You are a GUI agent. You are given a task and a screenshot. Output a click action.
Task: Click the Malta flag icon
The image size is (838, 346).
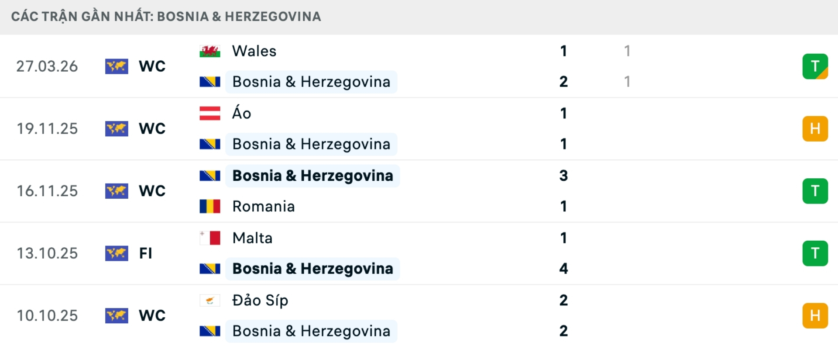(209, 238)
